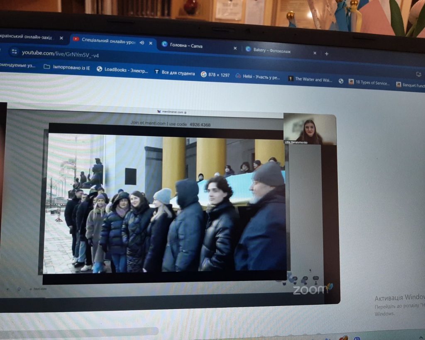Open The Waiter and Wai... bookmark
The image size is (425, 340).
click(310, 79)
